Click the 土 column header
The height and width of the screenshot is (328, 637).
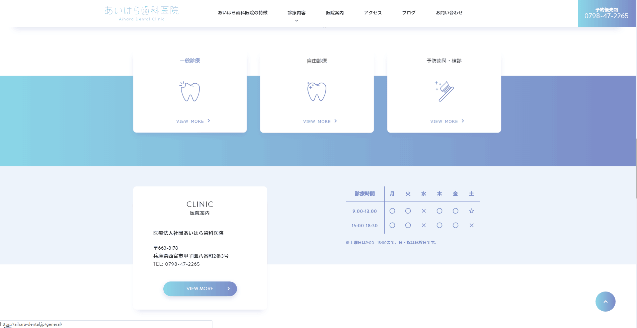pyautogui.click(x=472, y=194)
